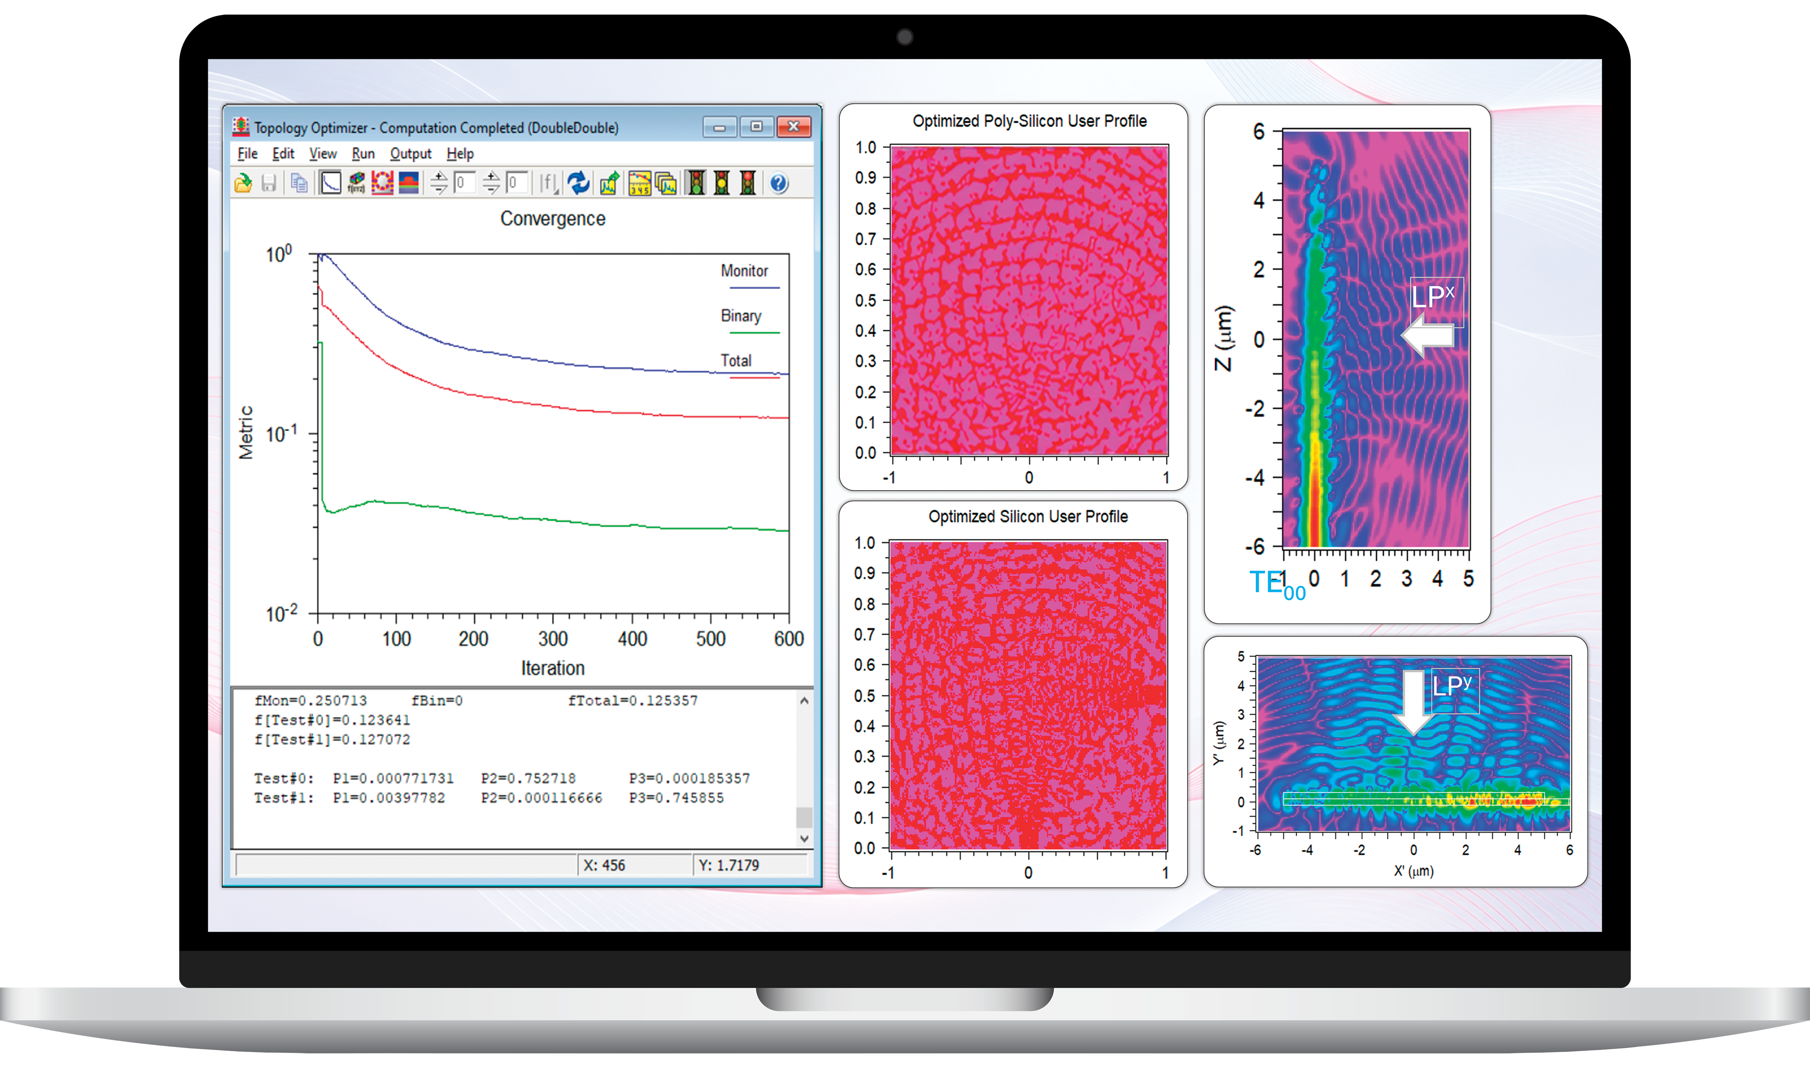The height and width of the screenshot is (1068, 1810).
Task: Open the View menu
Action: 322,153
